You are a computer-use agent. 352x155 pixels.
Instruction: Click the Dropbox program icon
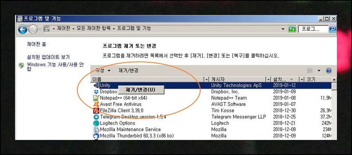(x=96, y=92)
